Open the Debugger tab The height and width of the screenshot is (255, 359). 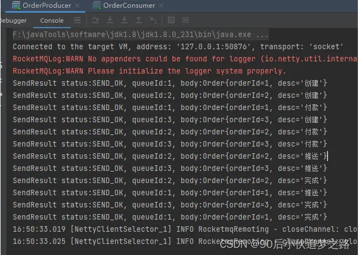[x=13, y=20]
